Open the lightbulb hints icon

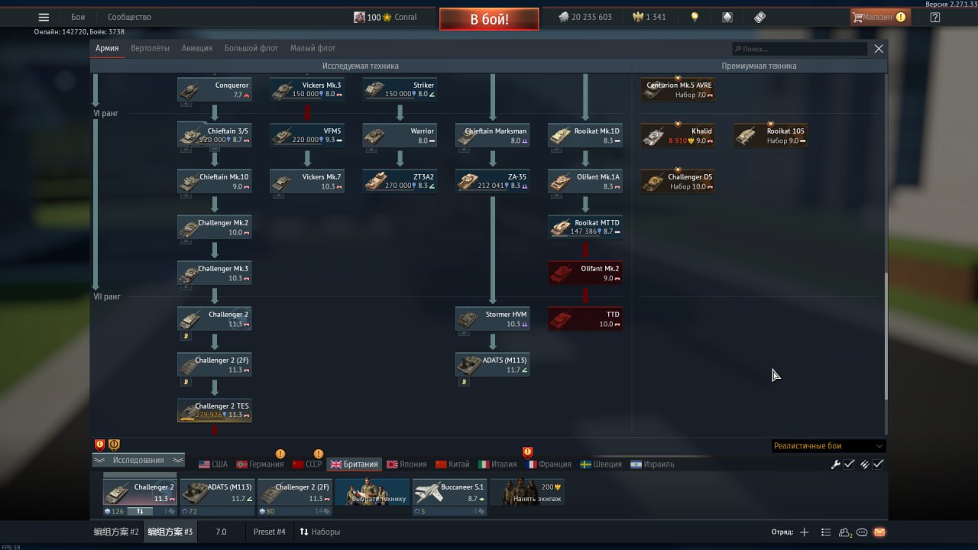[x=695, y=17]
